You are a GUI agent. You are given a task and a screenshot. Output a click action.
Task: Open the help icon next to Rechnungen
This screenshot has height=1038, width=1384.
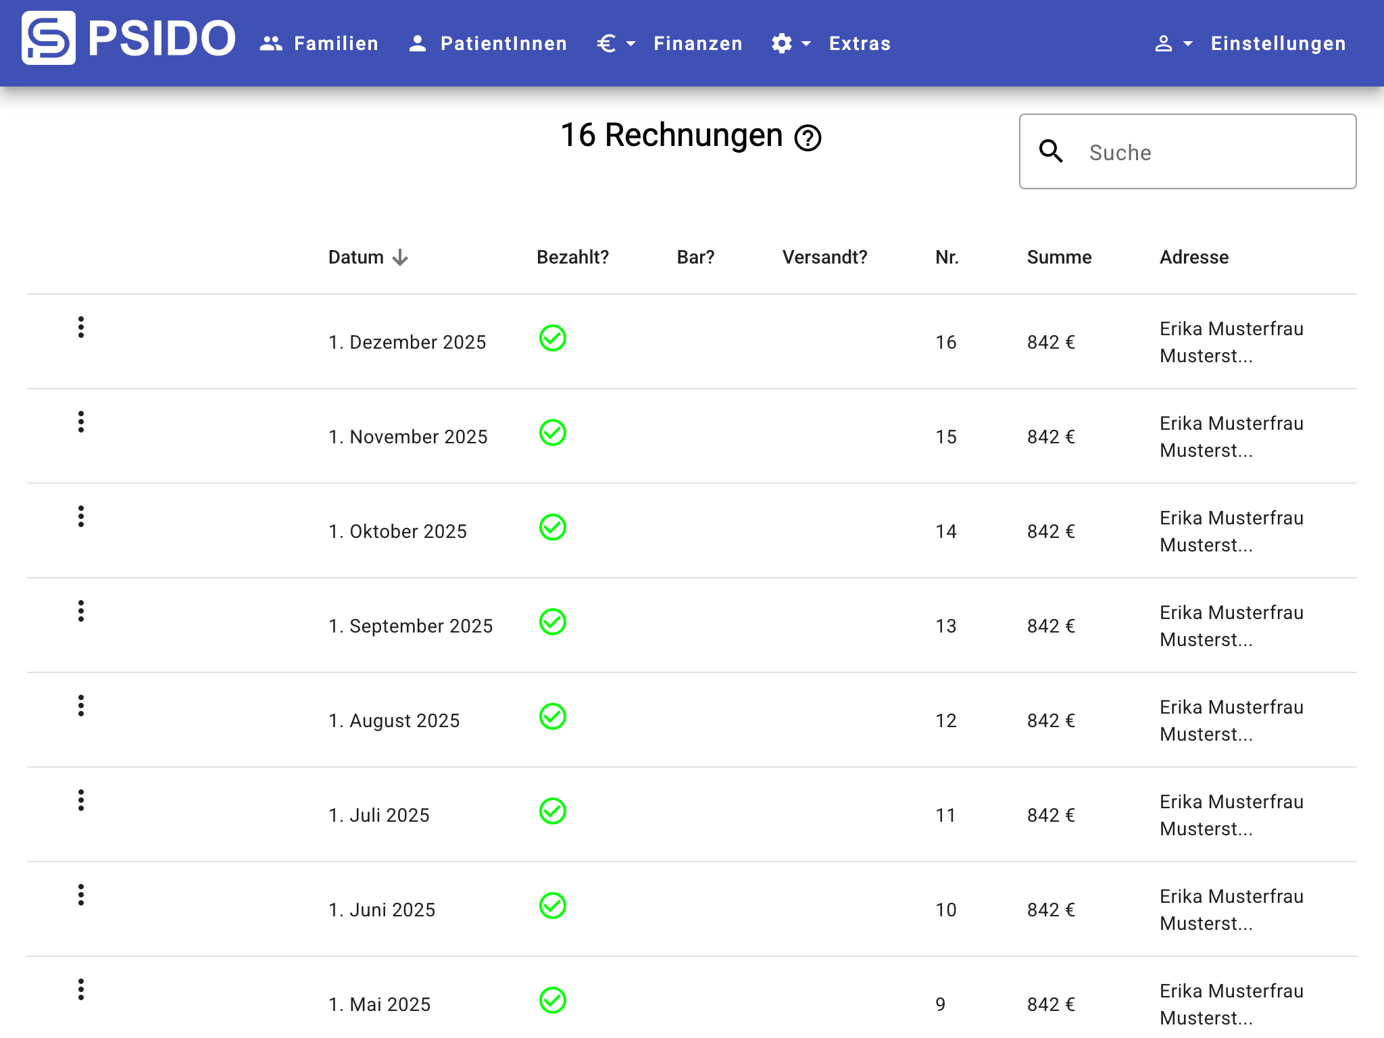coord(808,138)
